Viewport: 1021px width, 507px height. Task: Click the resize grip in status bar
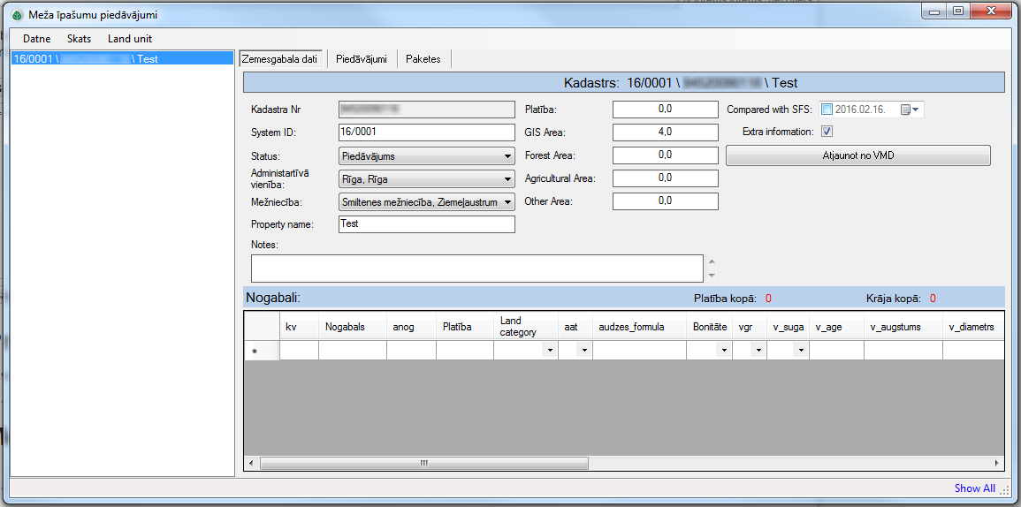1004,489
